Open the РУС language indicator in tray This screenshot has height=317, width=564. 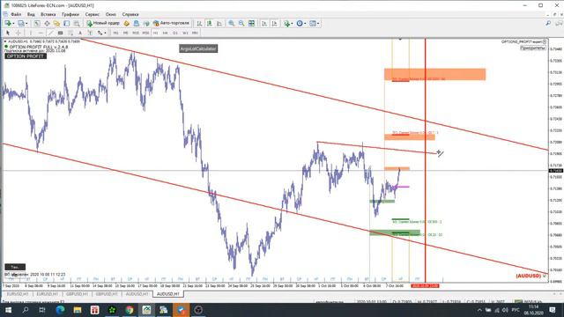516,310
